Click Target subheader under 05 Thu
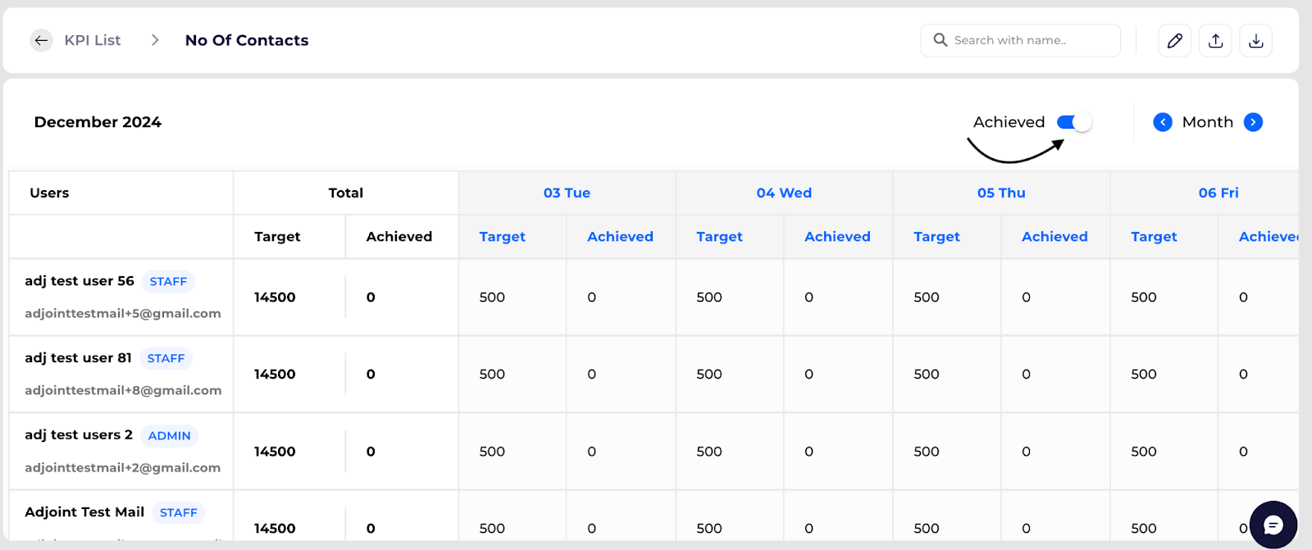This screenshot has width=1312, height=550. point(936,237)
